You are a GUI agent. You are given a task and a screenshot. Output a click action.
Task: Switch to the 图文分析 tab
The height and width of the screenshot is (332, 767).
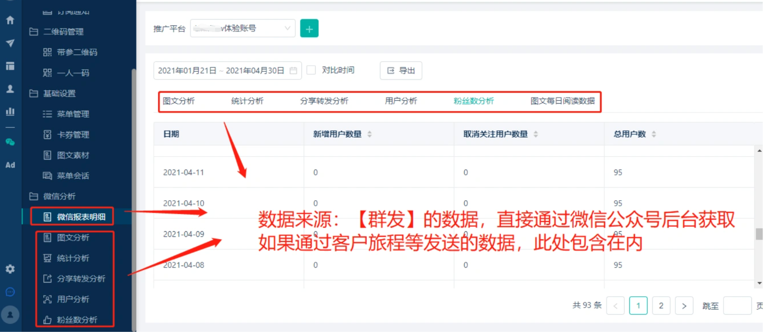tap(179, 101)
